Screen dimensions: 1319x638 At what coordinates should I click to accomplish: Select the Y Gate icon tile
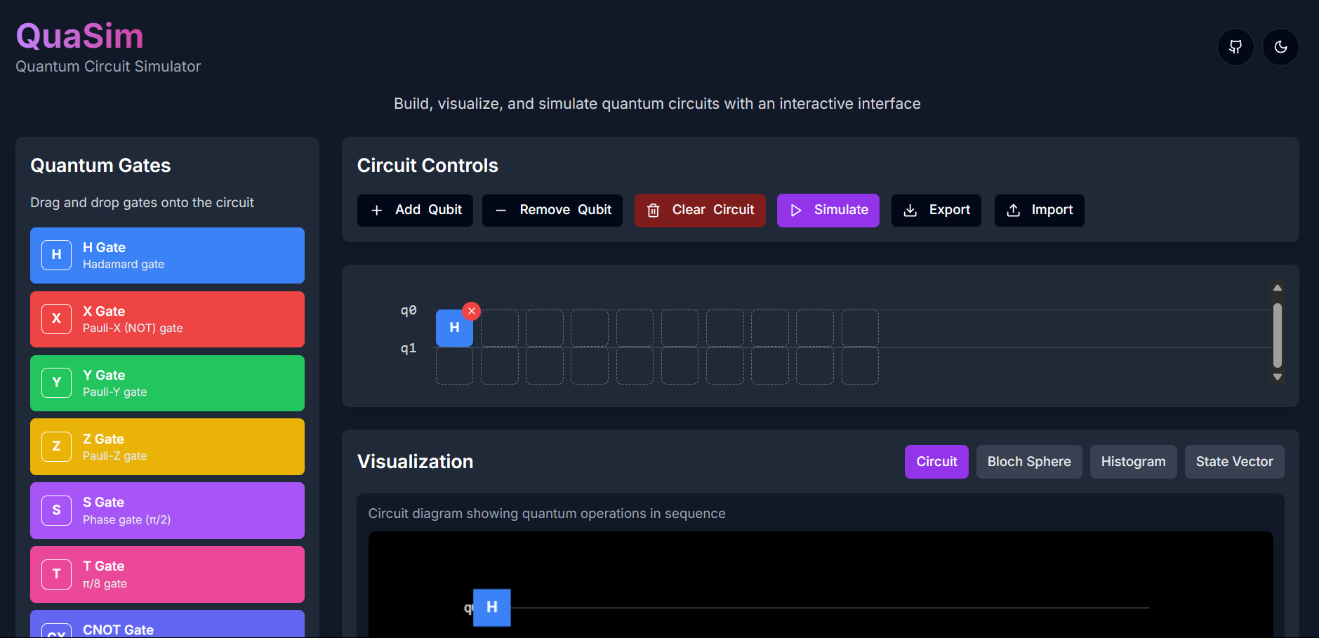(x=56, y=383)
